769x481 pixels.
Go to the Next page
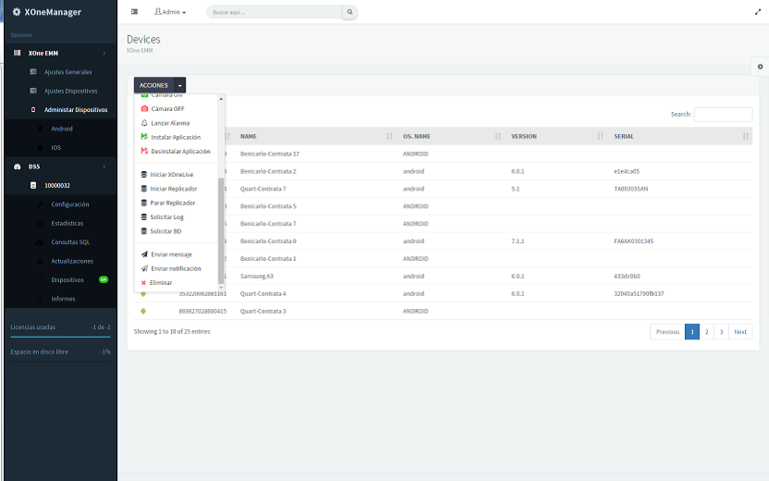coord(740,332)
